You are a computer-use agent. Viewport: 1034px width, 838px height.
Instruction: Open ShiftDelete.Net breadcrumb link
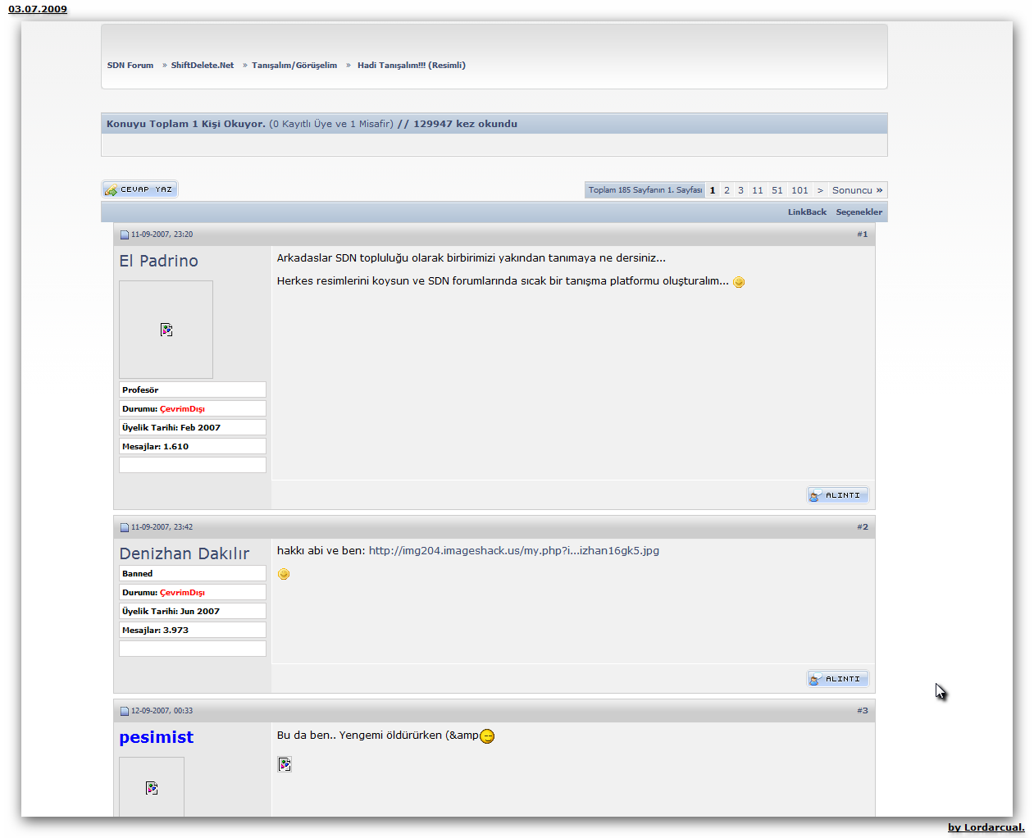[x=203, y=66]
